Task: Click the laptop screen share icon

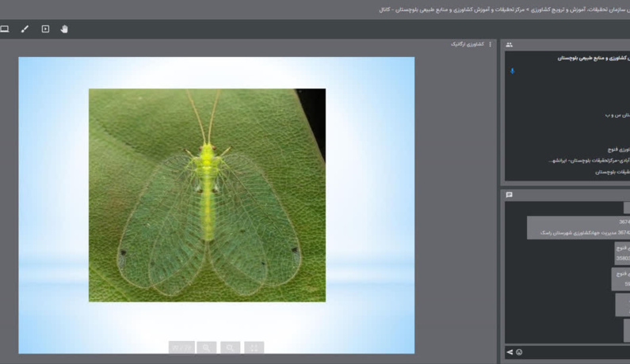Action: coord(5,29)
